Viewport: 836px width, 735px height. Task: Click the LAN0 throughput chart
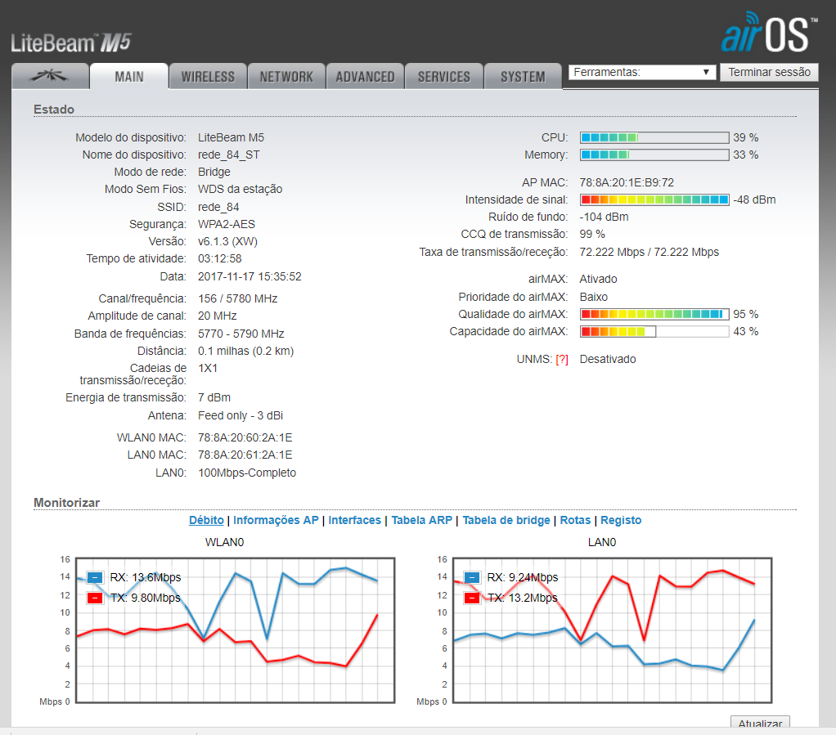pyautogui.click(x=612, y=630)
